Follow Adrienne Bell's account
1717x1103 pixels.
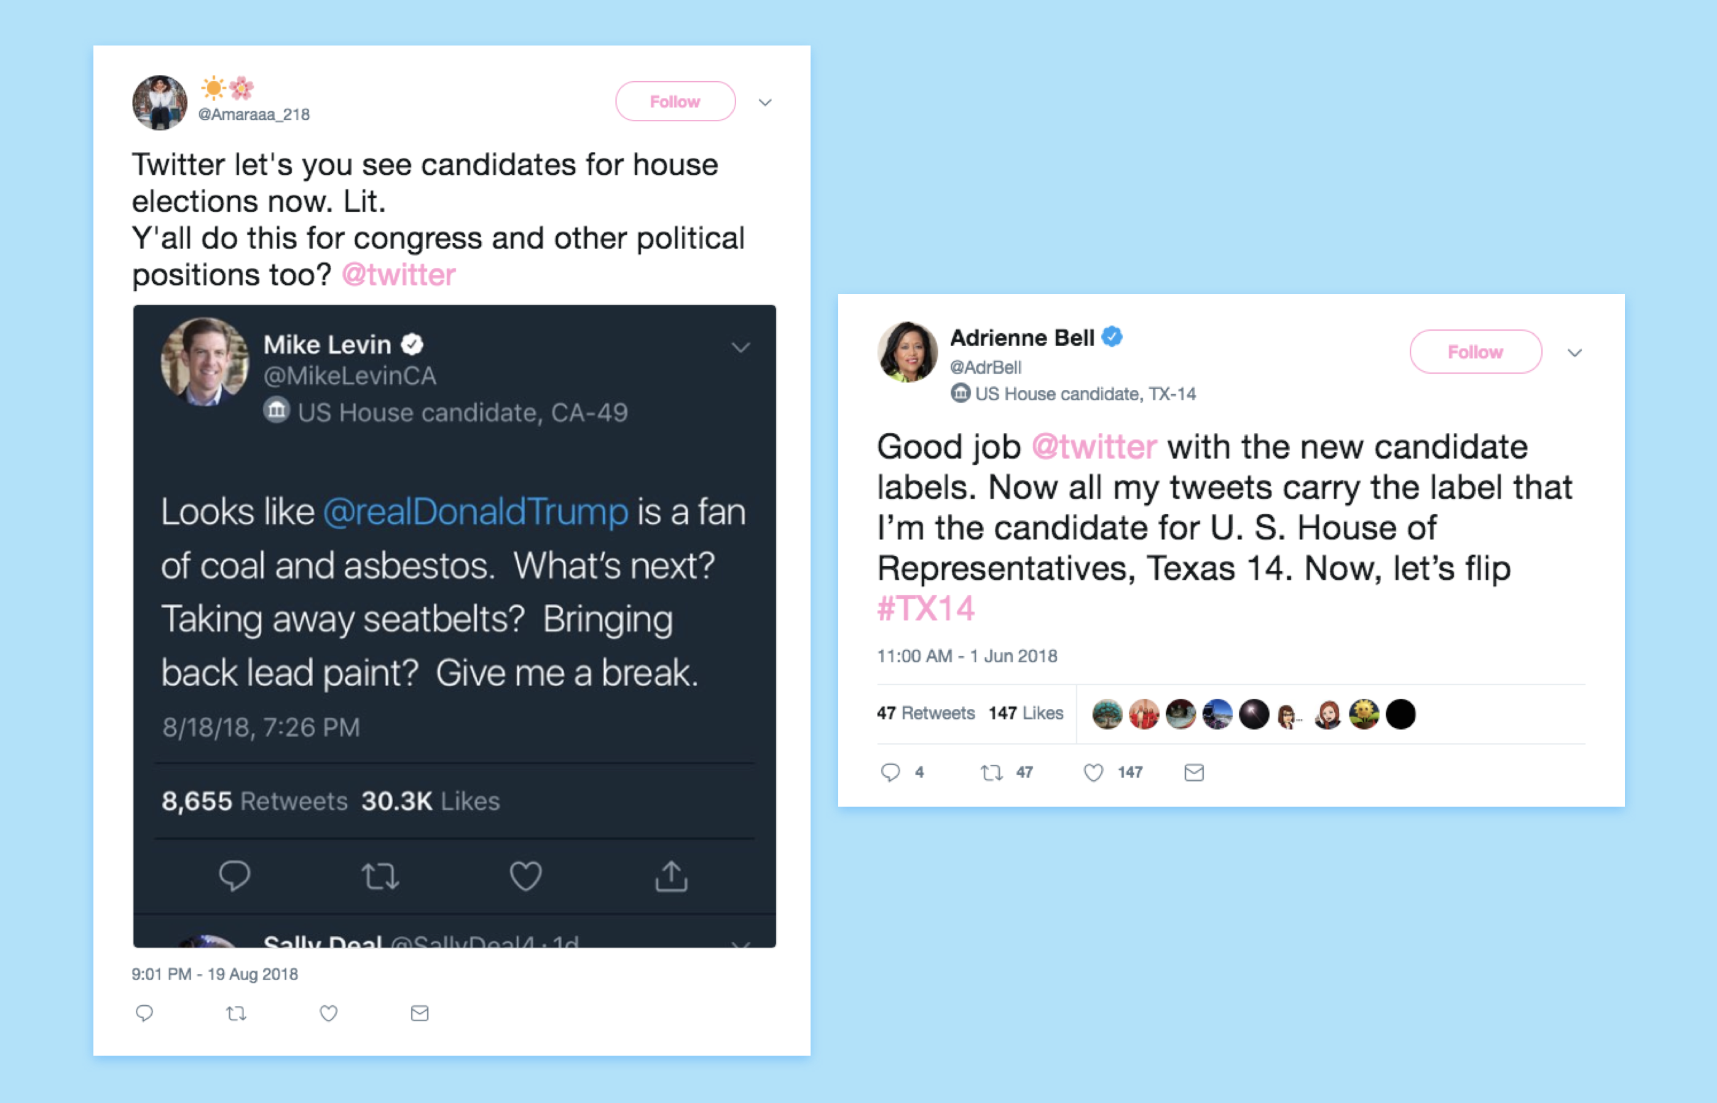pyautogui.click(x=1475, y=352)
